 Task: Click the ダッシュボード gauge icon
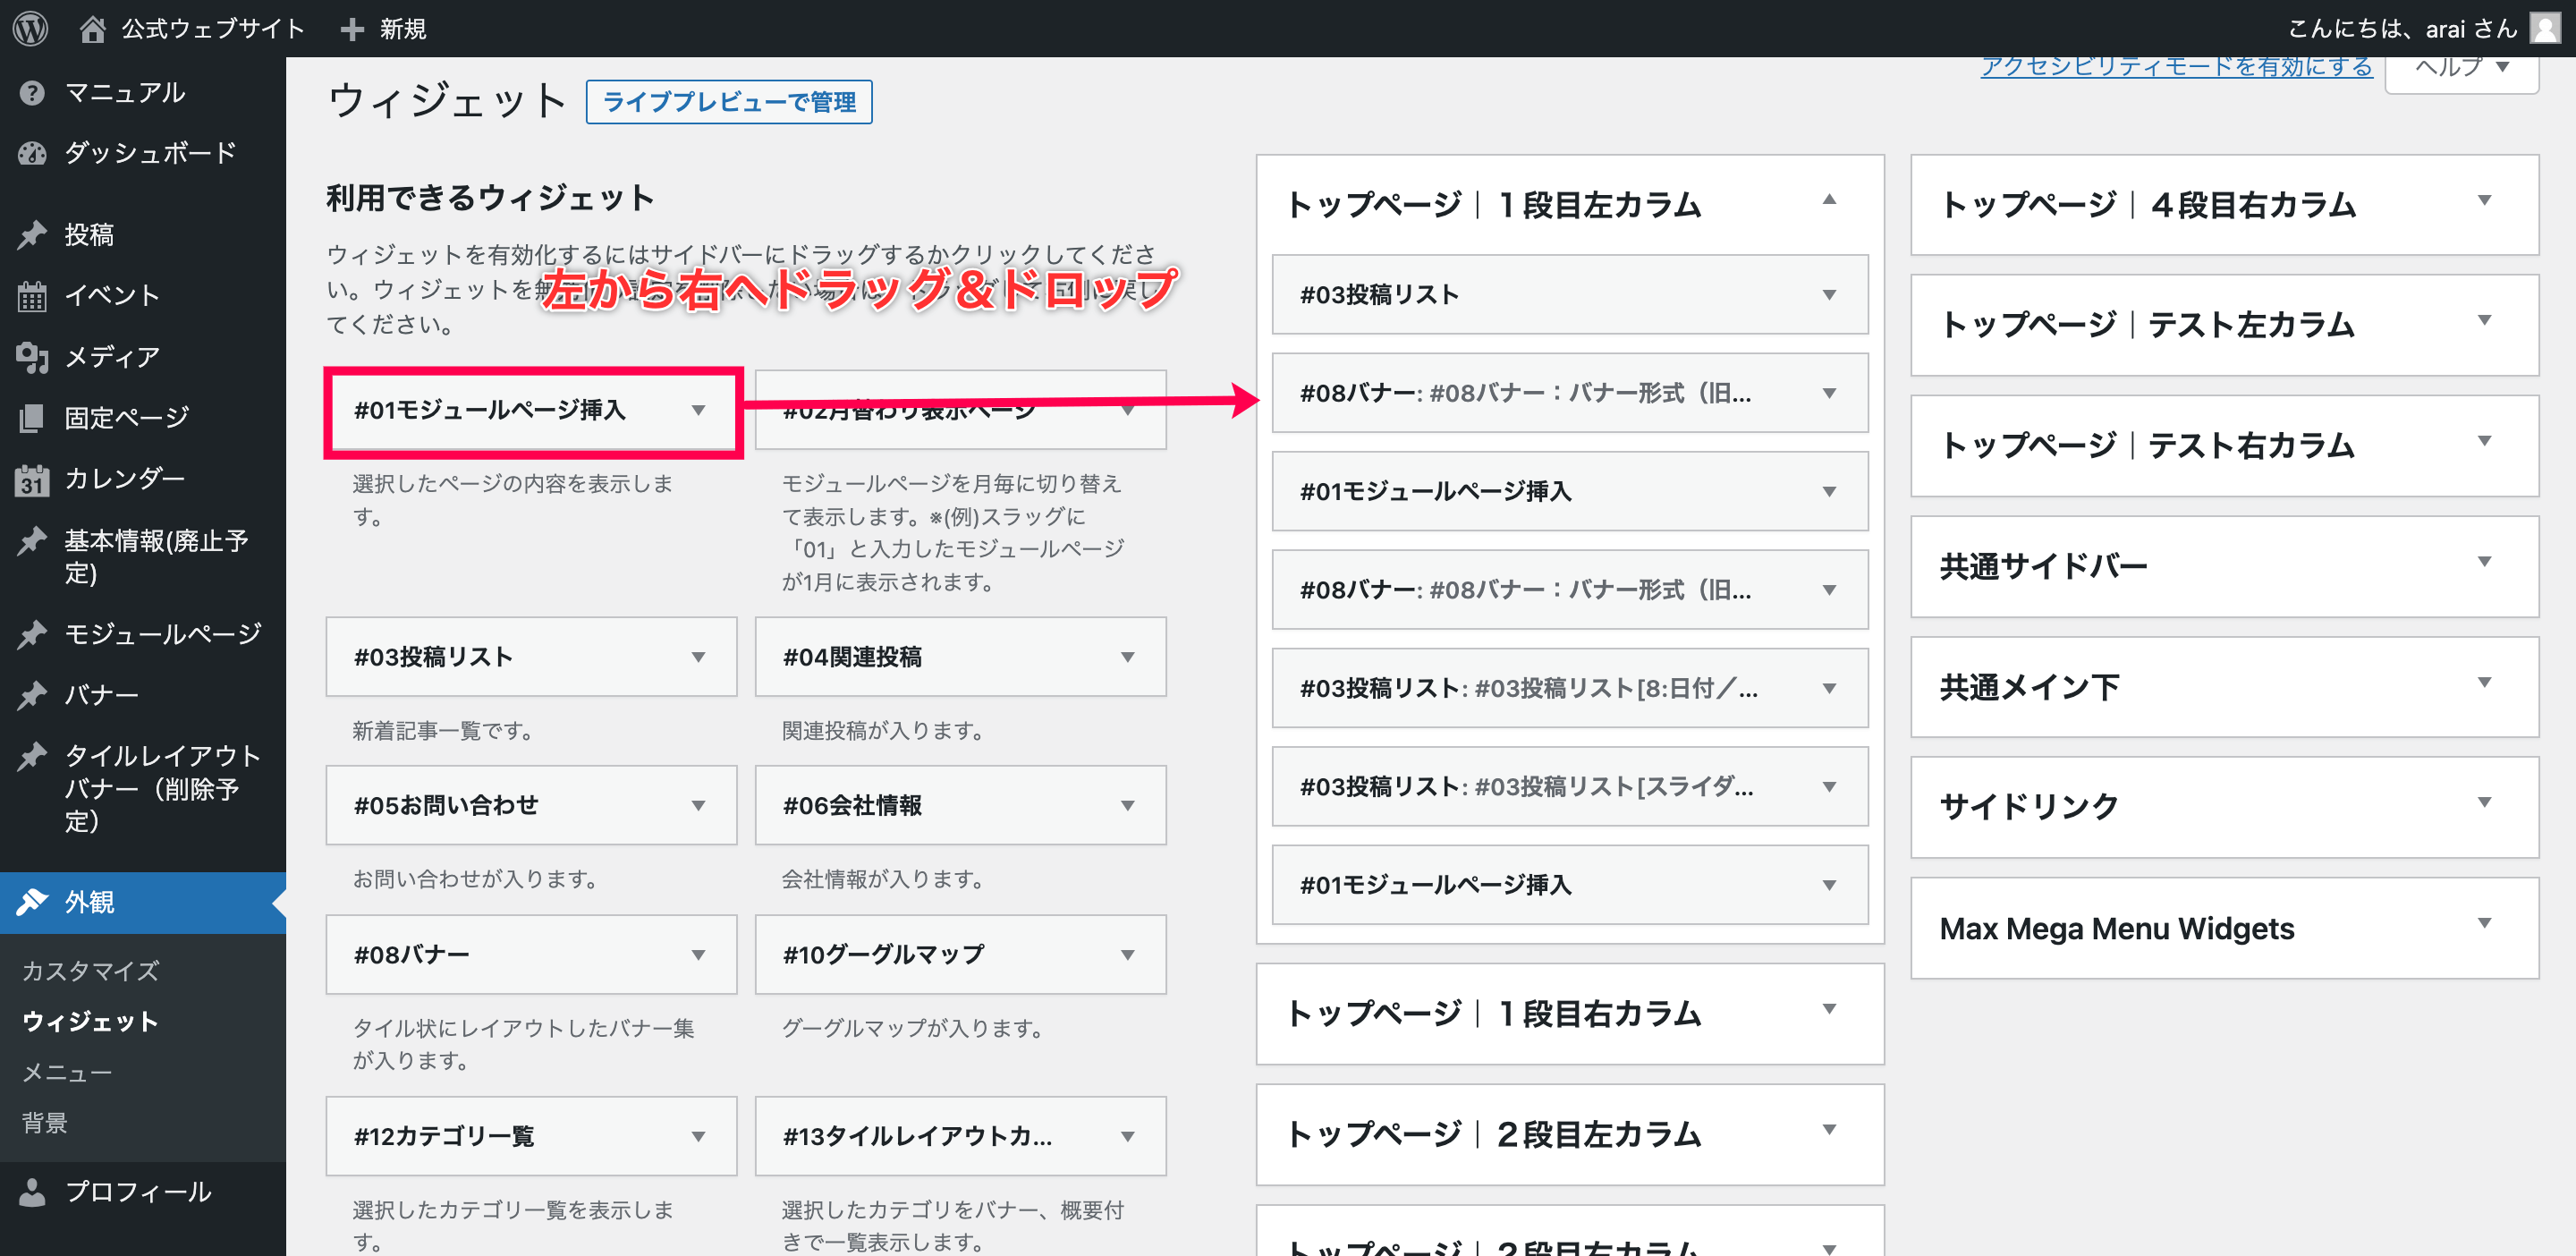point(32,153)
